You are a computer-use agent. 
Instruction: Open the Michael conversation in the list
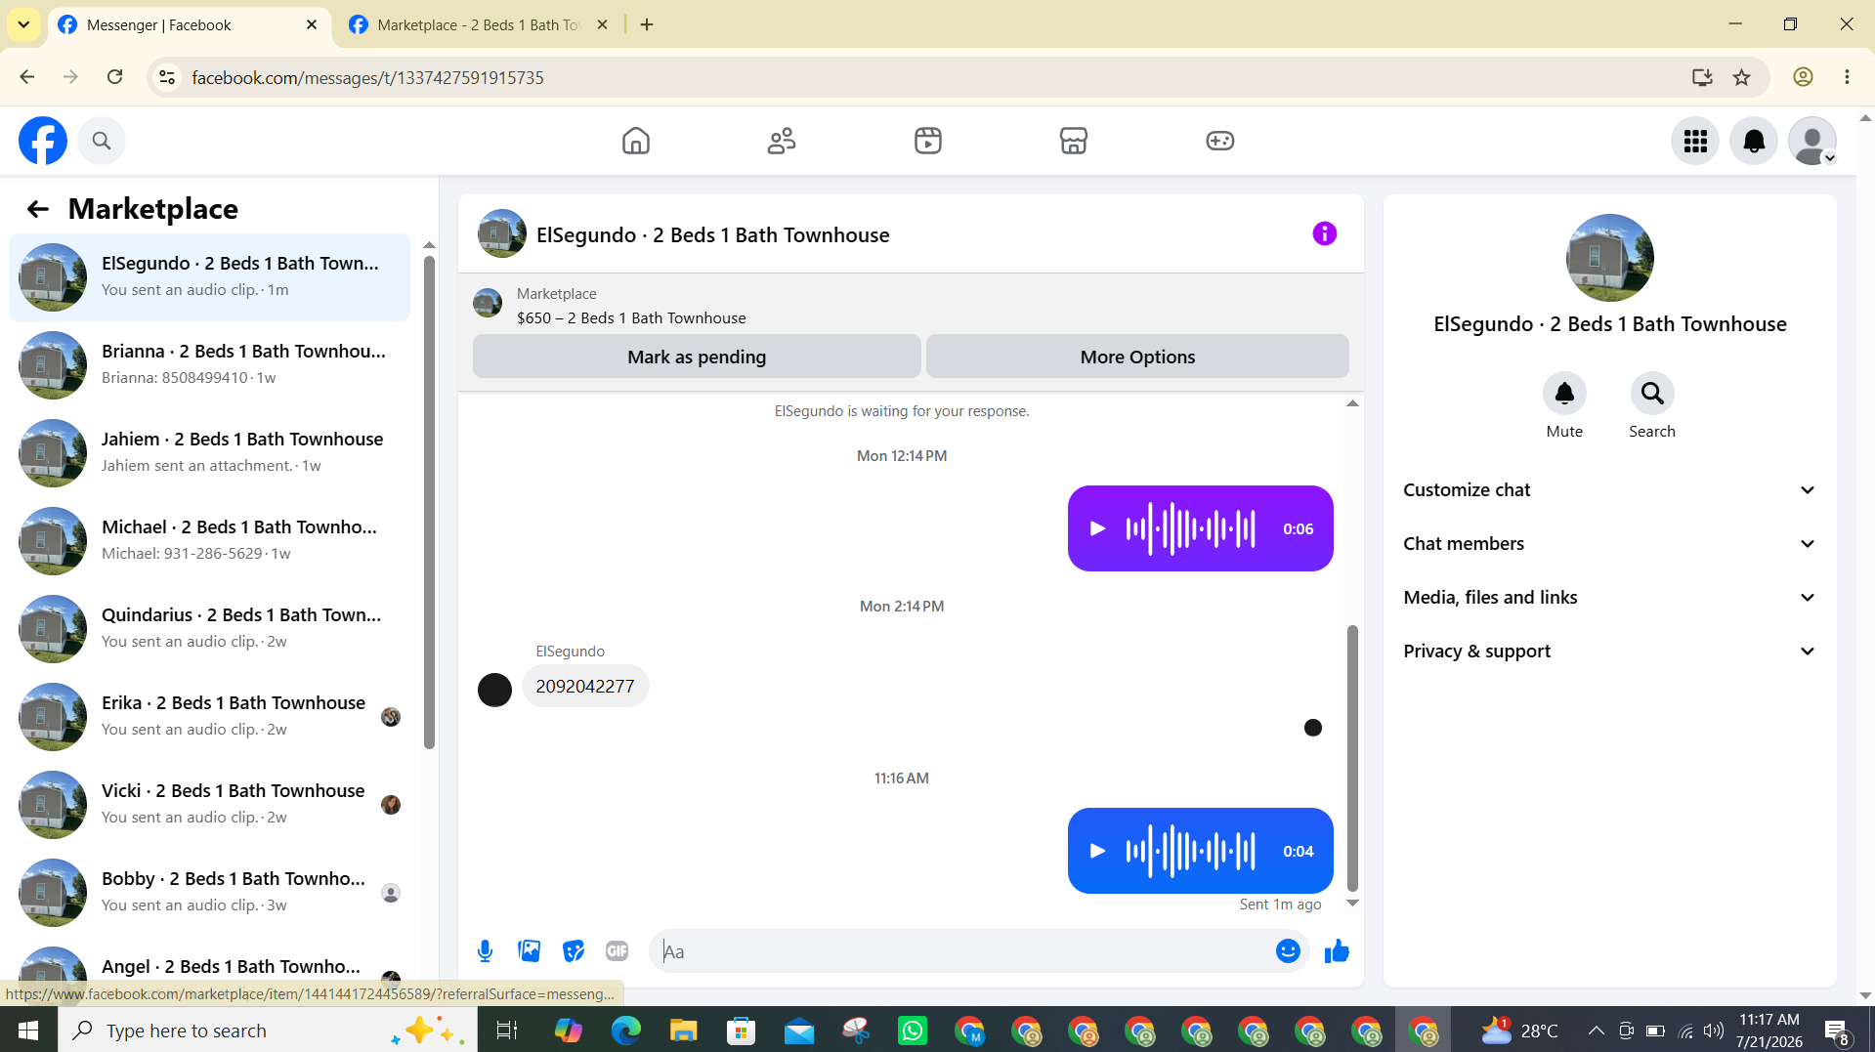pos(209,541)
